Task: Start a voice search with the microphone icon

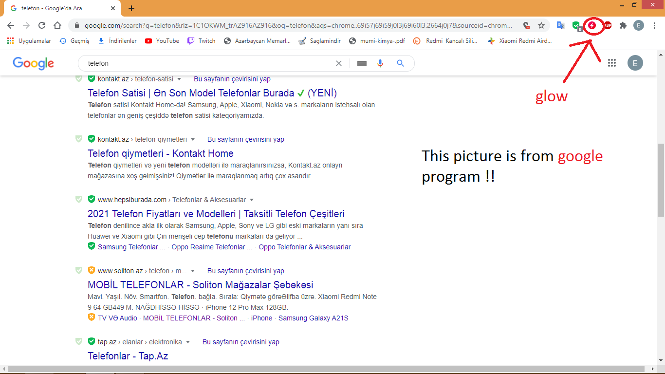Action: click(x=380, y=63)
